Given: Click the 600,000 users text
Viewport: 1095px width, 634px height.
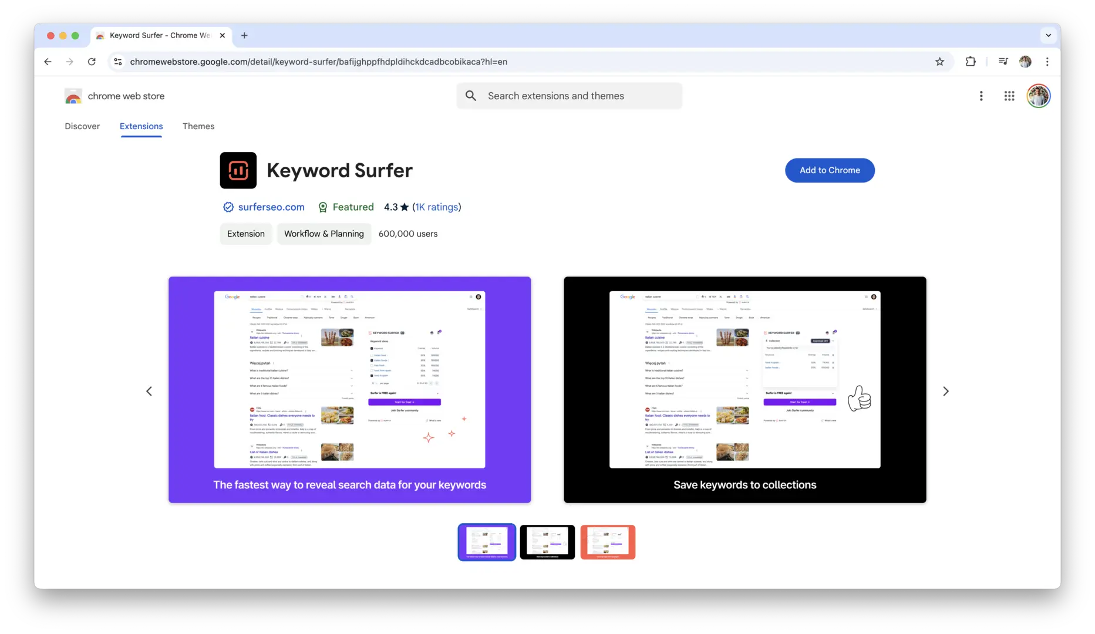Looking at the screenshot, I should [408, 234].
